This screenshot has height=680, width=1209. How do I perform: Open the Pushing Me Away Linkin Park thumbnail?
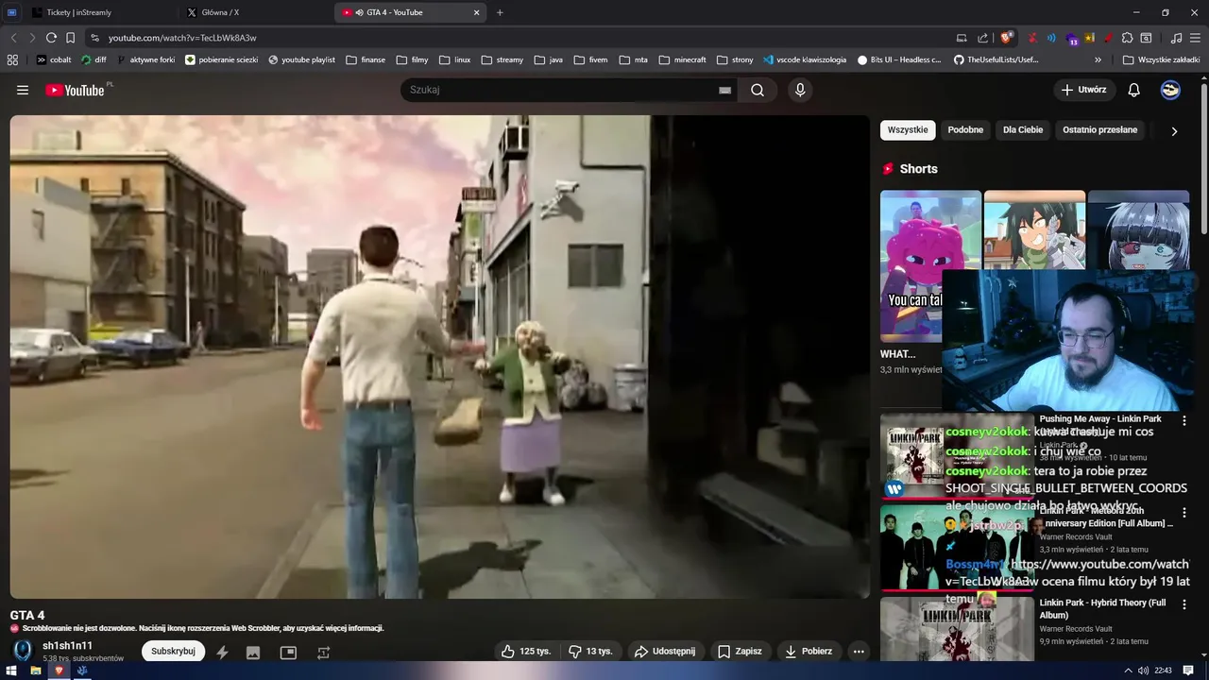click(x=957, y=455)
